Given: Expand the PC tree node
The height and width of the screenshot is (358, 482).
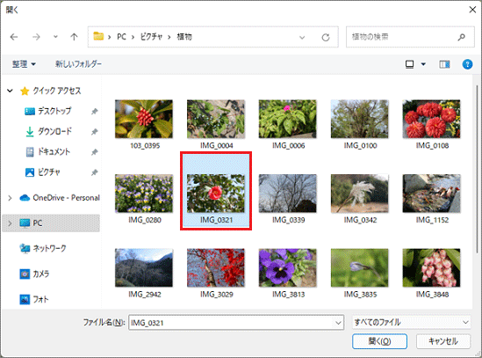Looking at the screenshot, I should click(10, 223).
